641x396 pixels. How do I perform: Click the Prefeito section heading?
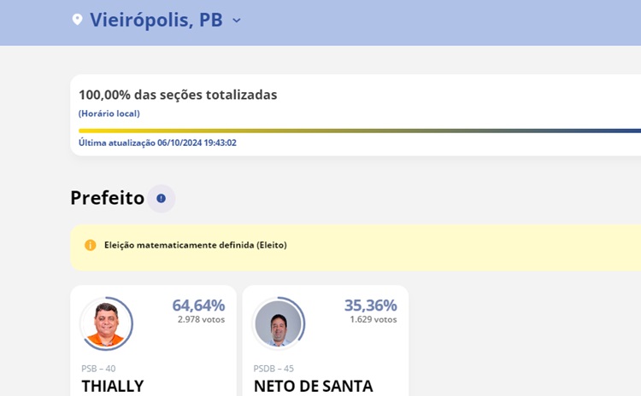(107, 198)
